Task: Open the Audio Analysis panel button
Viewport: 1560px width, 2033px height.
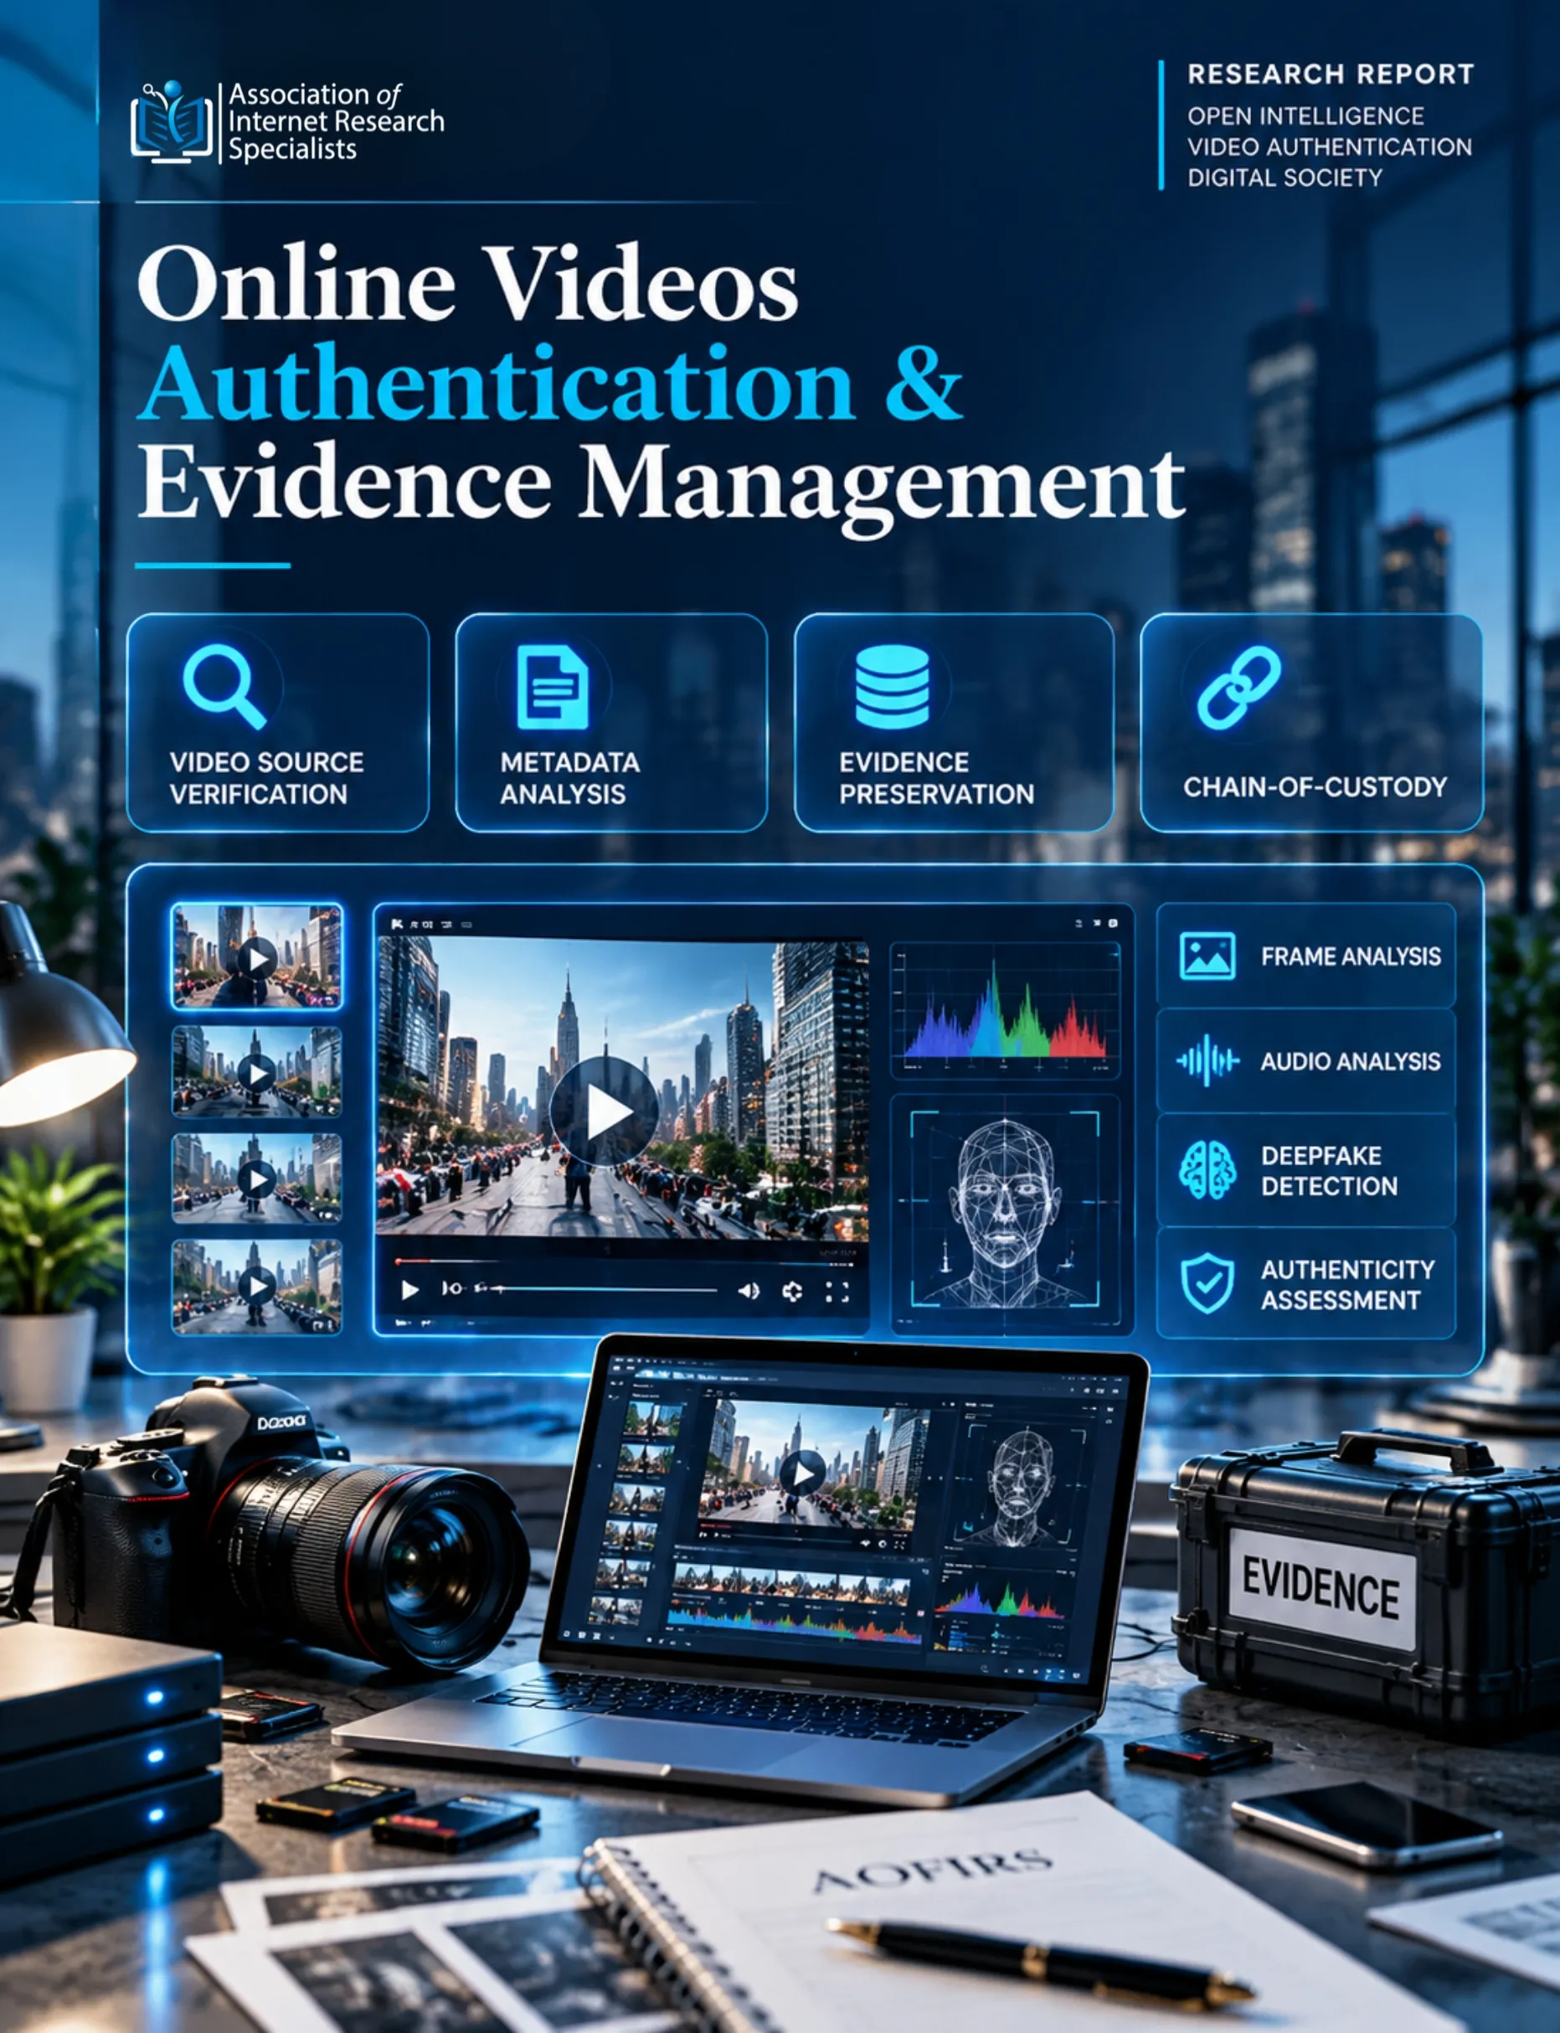Action: (1306, 1060)
